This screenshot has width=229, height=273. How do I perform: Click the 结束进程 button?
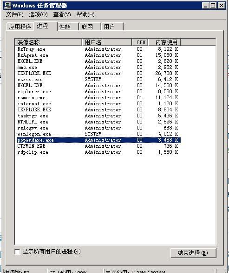click(193, 253)
